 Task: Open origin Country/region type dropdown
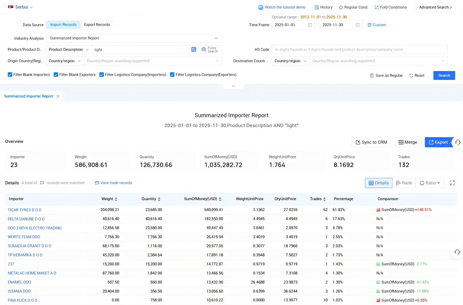(x=65, y=61)
